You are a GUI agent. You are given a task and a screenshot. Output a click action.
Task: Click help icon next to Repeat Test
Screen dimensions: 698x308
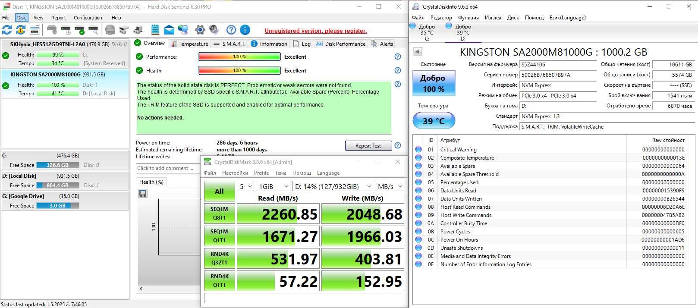398,145
